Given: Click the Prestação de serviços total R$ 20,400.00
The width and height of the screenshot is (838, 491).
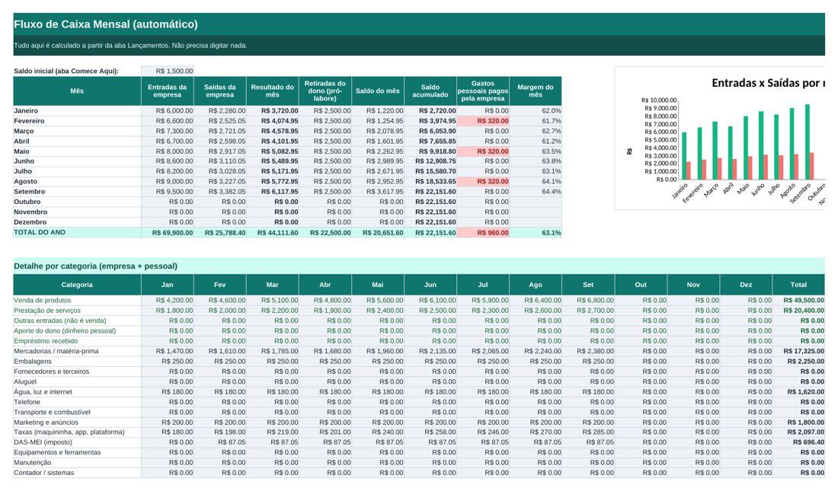Looking at the screenshot, I should click(x=798, y=311).
